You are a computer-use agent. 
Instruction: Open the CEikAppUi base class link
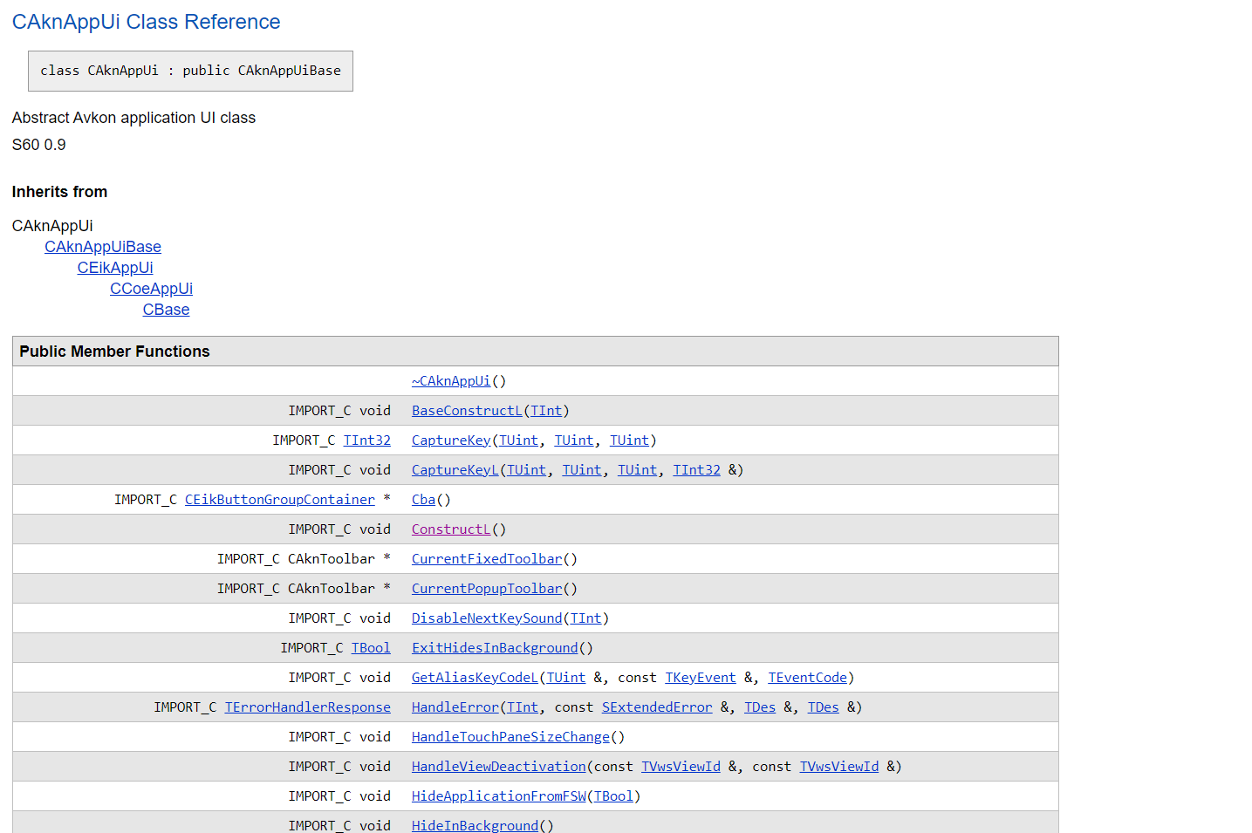pos(115,268)
